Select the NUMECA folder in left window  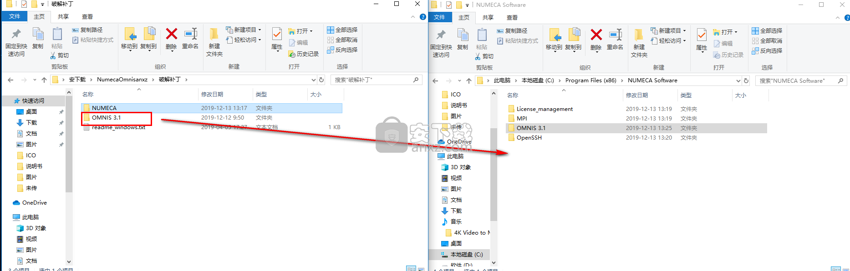click(212, 108)
